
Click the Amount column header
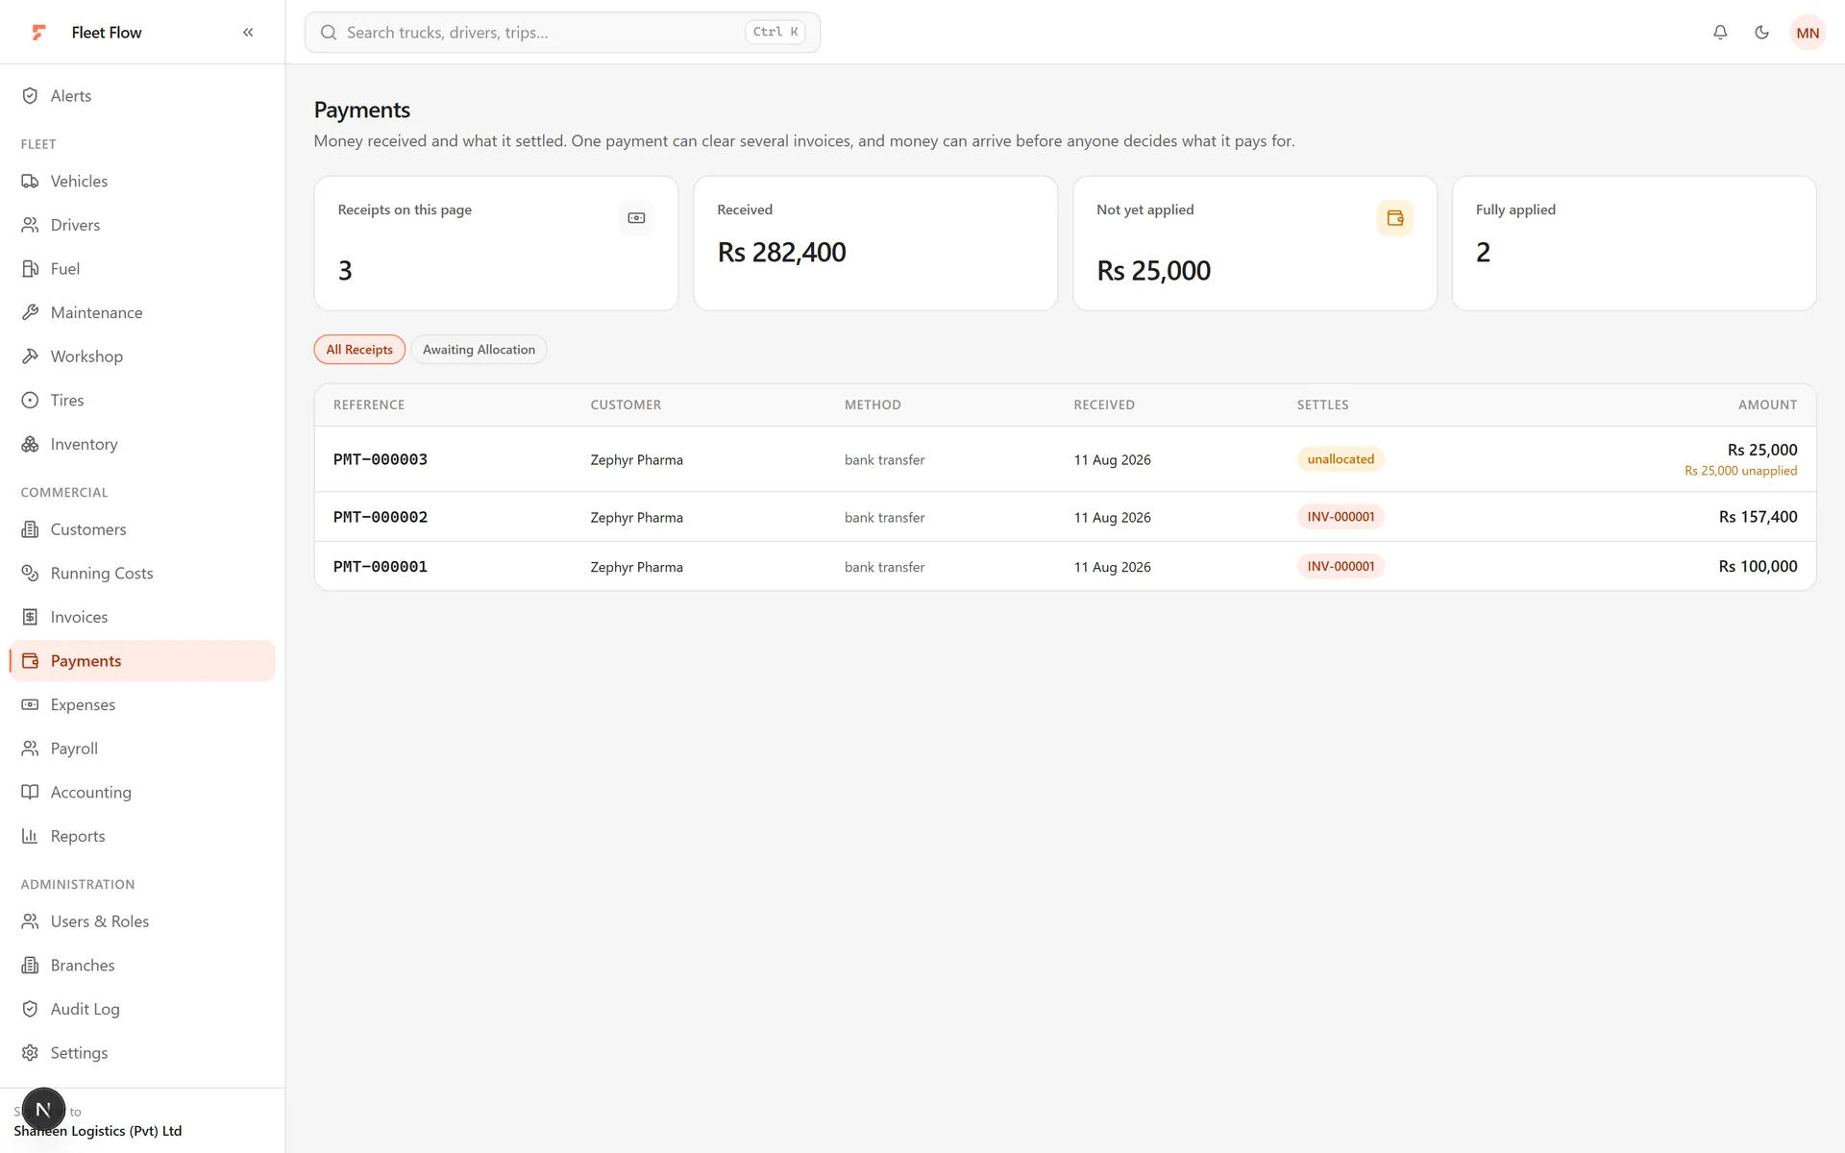[1767, 405]
